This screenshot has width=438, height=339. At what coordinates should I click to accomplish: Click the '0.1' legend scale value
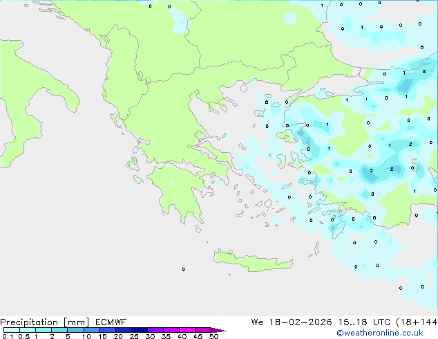click(x=8, y=336)
